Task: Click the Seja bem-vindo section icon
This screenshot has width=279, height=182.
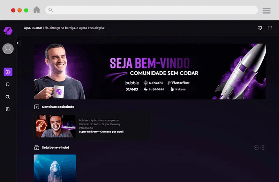Action: 37,148
